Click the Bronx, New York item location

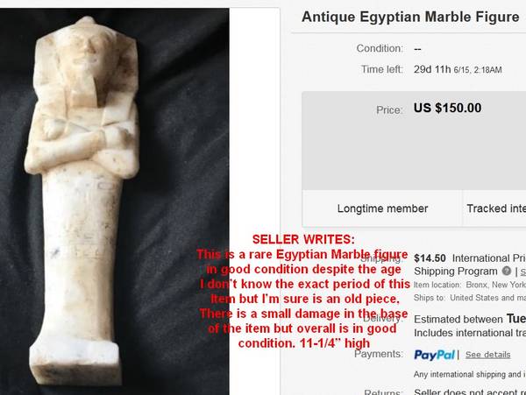496,285
